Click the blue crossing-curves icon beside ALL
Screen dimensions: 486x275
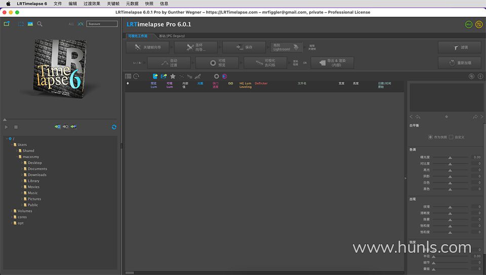pyautogui.click(x=80, y=24)
